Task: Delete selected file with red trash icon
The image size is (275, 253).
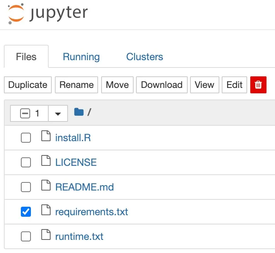Action: coord(258,85)
